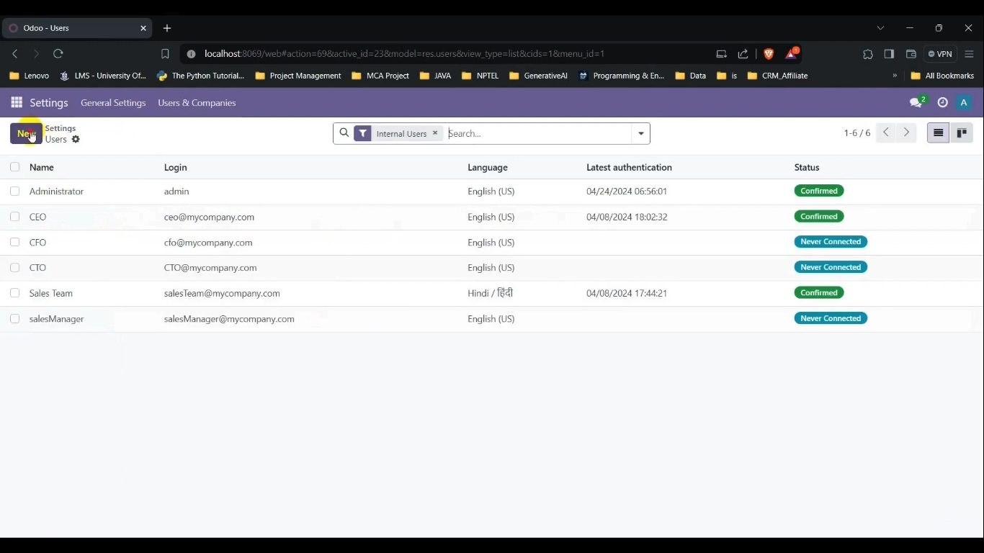
Task: Switch to kanban view
Action: [962, 133]
